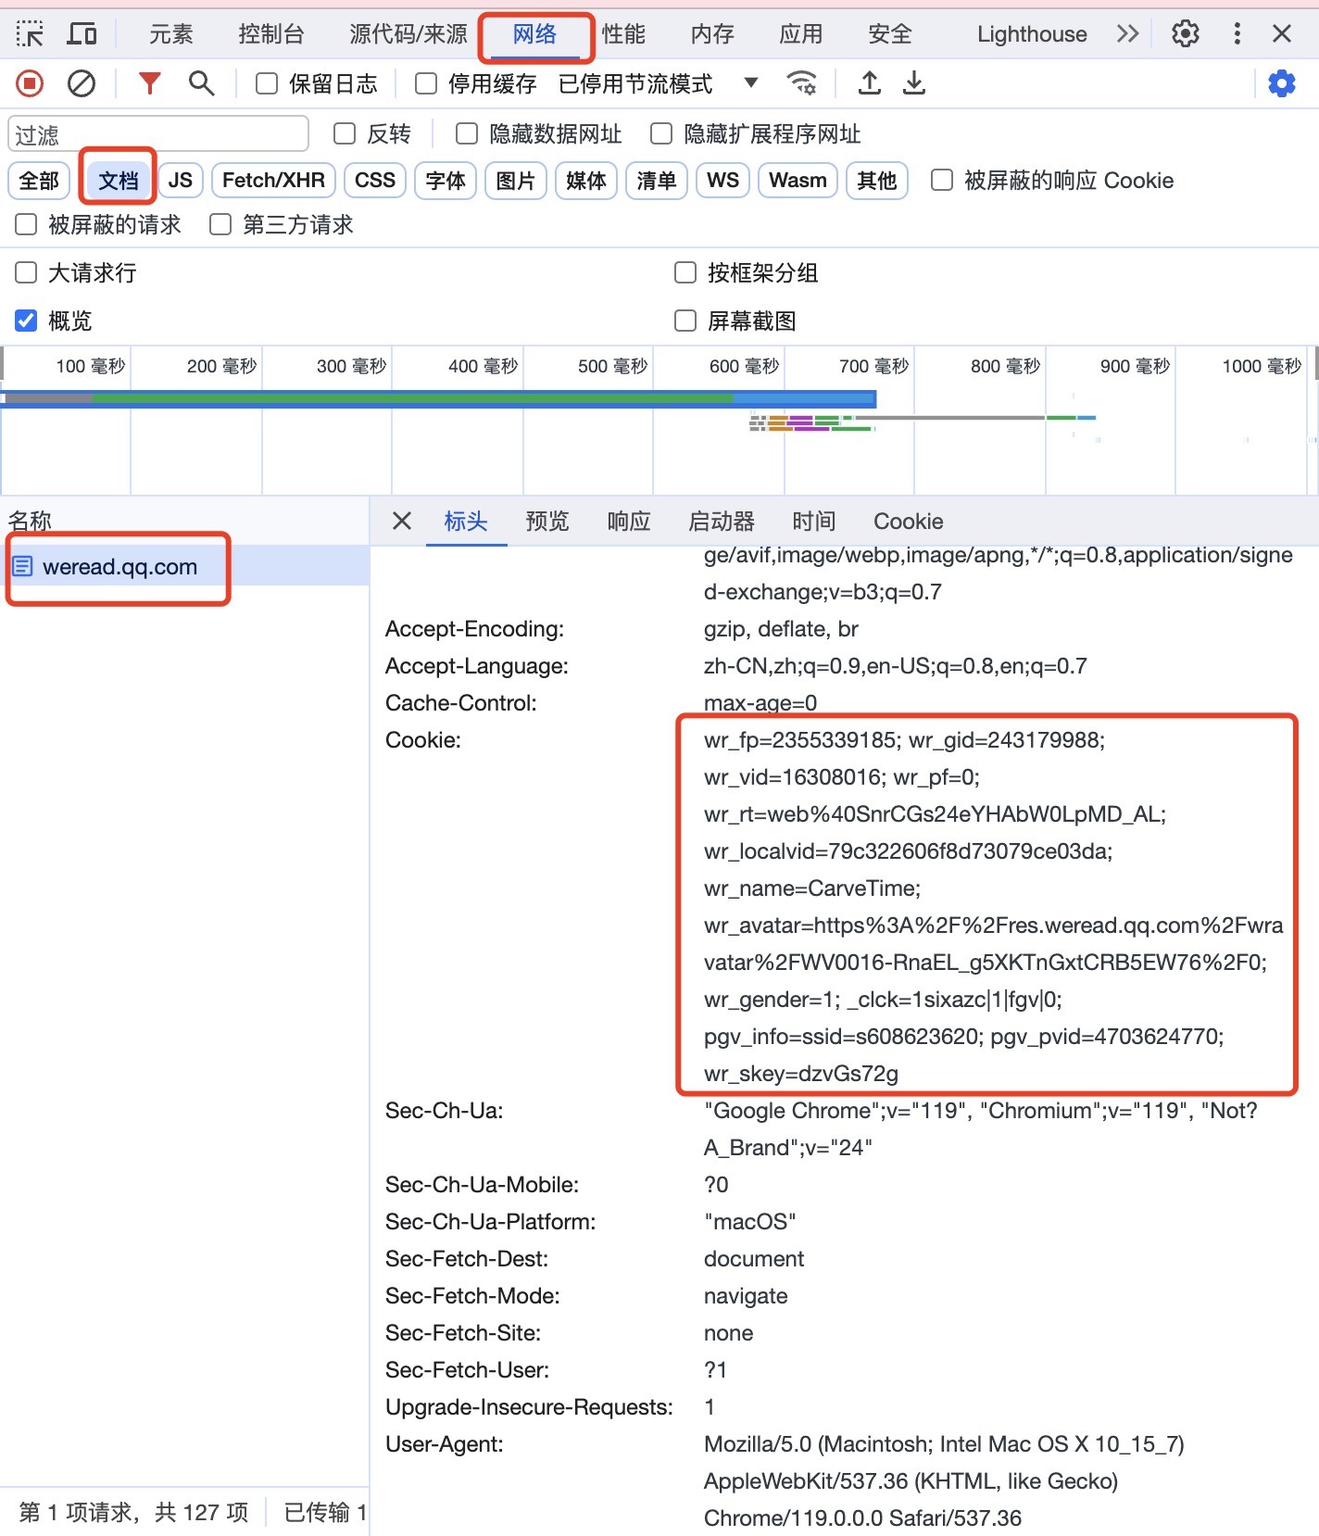Open the 预览 details tab
This screenshot has width=1319, height=1536.
[x=547, y=521]
